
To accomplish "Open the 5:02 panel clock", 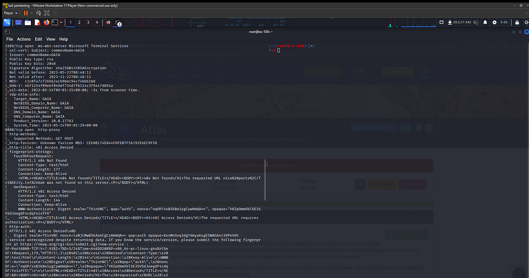I will [504, 22].
